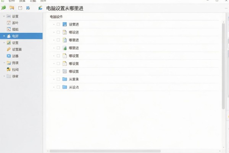Tick the checkbox for 从设点 folder
229x153 pixels.
[58, 87]
